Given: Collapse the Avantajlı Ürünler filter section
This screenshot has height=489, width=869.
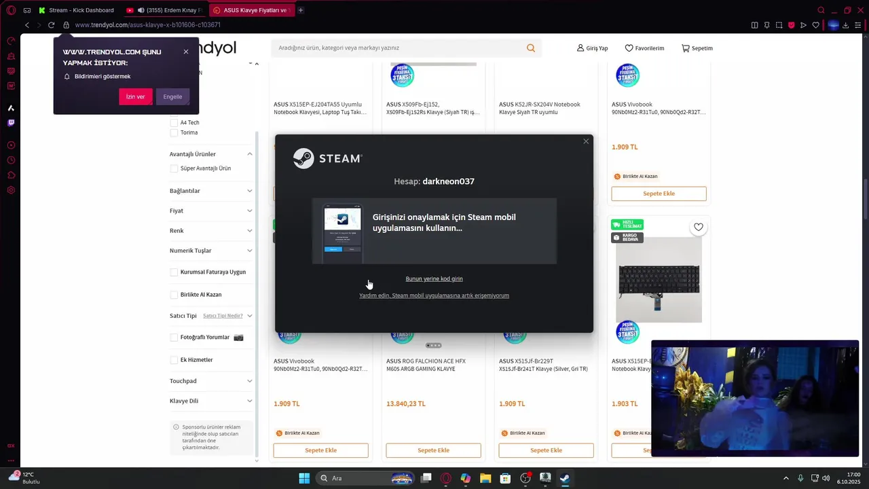Looking at the screenshot, I should [x=249, y=154].
